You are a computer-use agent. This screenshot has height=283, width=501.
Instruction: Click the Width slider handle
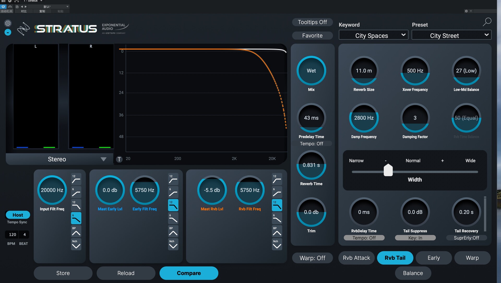click(x=388, y=170)
